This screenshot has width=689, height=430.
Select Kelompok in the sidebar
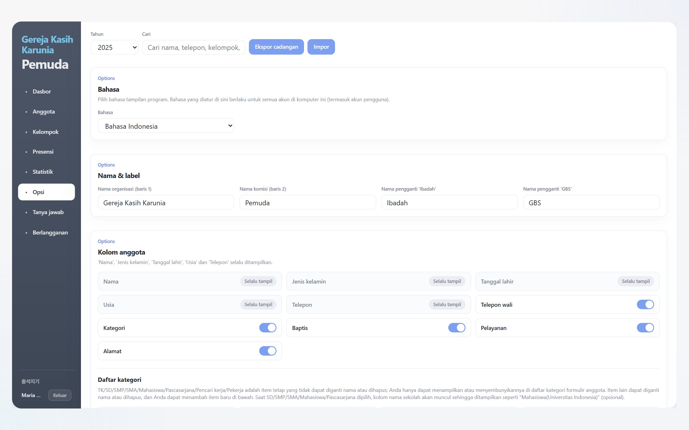coord(47,132)
